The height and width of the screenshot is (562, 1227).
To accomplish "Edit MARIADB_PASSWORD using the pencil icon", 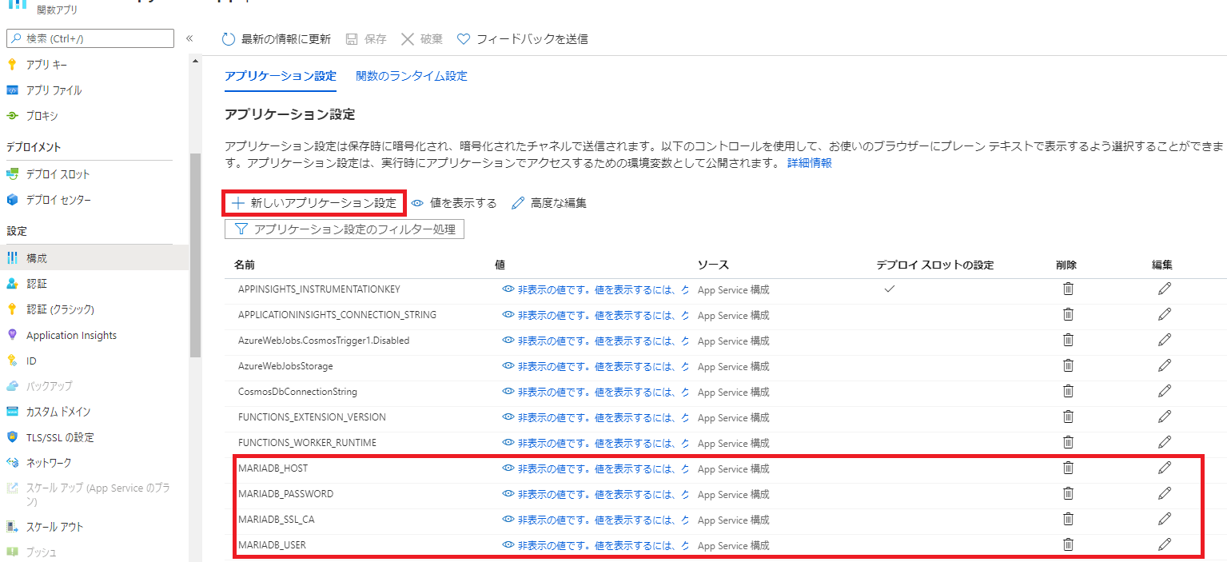I will 1165,493.
